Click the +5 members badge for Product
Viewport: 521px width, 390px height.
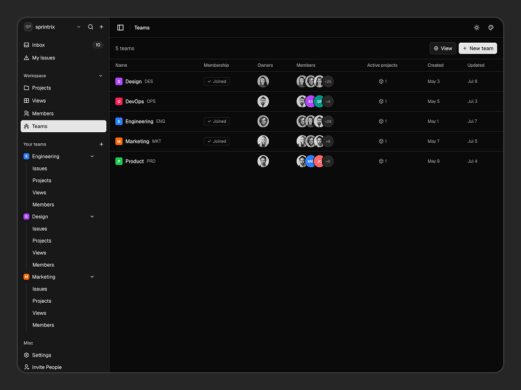coord(328,161)
